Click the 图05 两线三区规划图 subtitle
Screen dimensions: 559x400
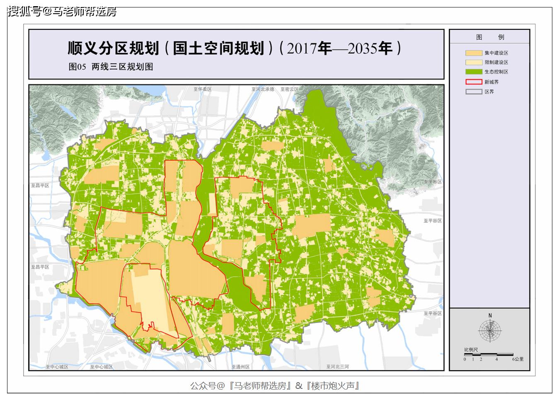(111, 67)
